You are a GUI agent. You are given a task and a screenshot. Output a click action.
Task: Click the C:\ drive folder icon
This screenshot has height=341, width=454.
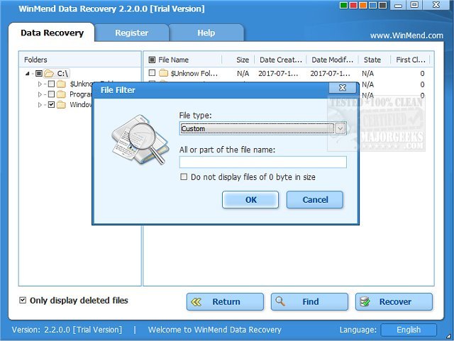pos(49,73)
